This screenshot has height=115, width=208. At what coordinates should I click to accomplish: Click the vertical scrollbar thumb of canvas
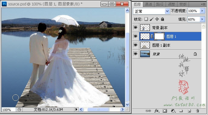[127, 67]
